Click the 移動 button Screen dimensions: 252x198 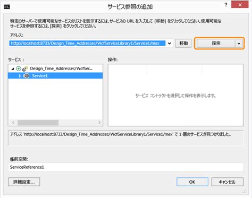183,44
